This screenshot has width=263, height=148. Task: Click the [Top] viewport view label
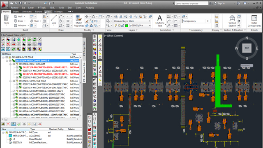pos(111,36)
